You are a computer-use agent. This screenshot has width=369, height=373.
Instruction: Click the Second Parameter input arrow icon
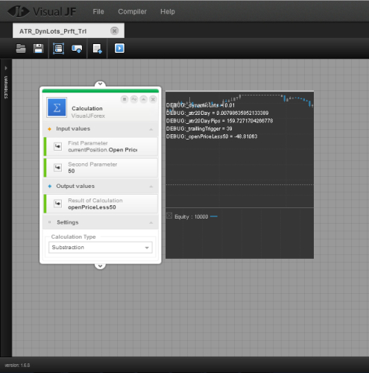57,168
